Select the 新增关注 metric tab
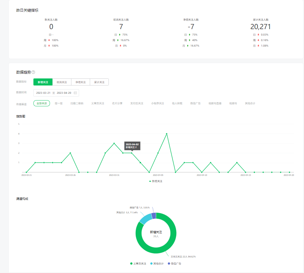The height and width of the screenshot is (273, 304). [43, 82]
